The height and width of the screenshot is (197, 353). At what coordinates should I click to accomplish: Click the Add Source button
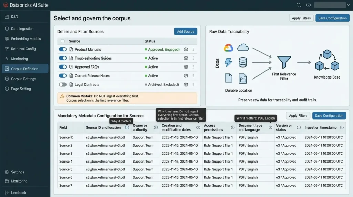pos(185,31)
